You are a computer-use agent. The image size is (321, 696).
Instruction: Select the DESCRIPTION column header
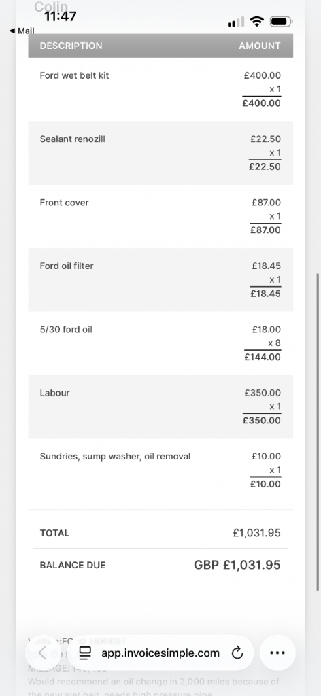71,46
